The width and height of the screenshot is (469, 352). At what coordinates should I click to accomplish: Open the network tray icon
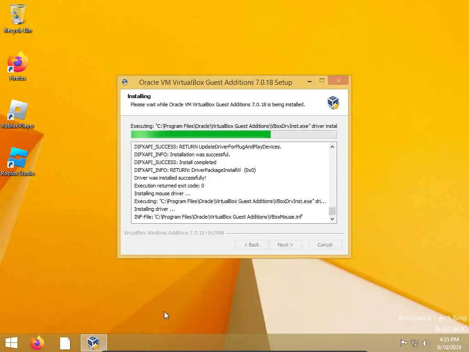[x=414, y=343]
